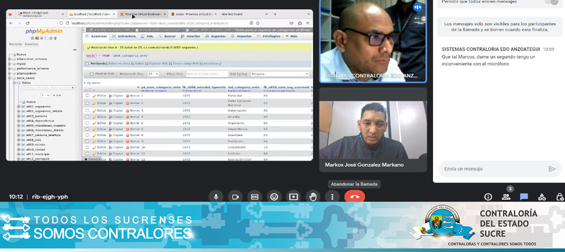
Task: Select the checkbox for row Corporación
Action: (x=87, y=147)
